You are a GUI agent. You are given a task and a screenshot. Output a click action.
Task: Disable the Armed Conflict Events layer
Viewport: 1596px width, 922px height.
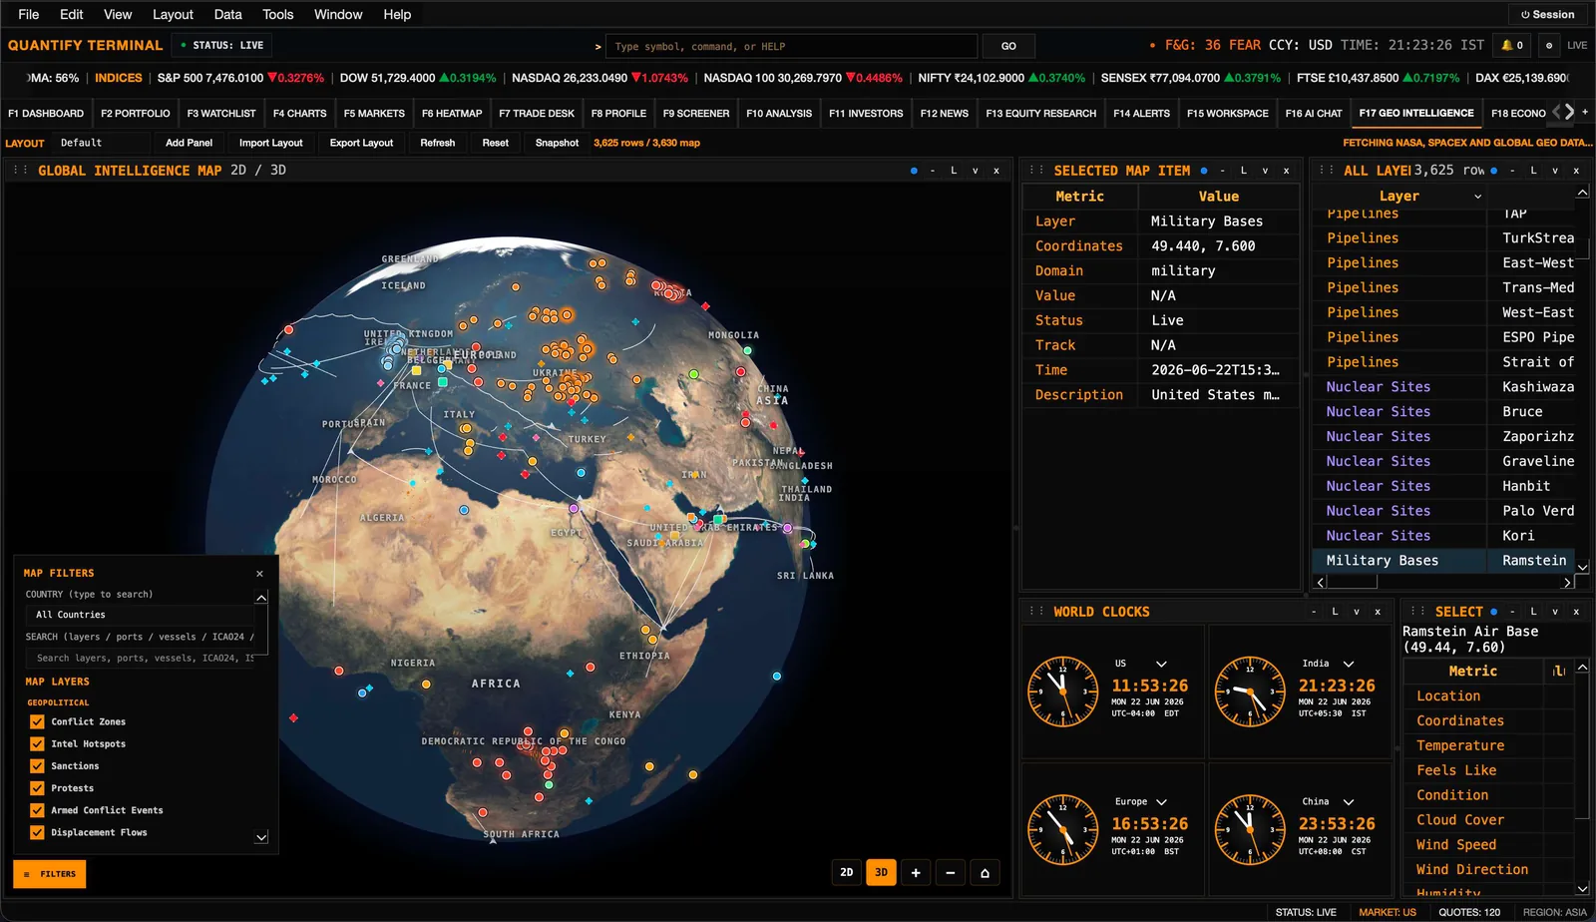click(37, 810)
